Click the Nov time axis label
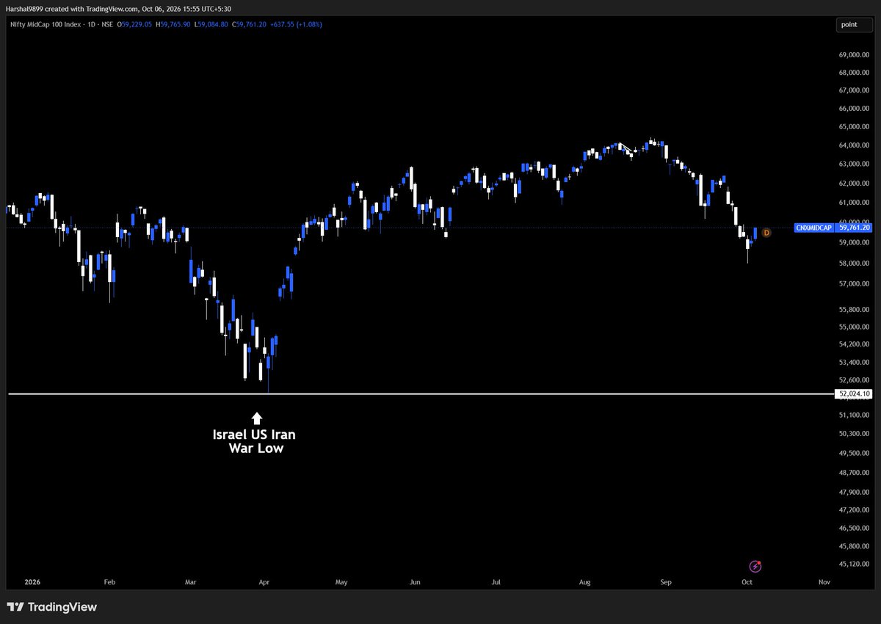 click(x=824, y=582)
